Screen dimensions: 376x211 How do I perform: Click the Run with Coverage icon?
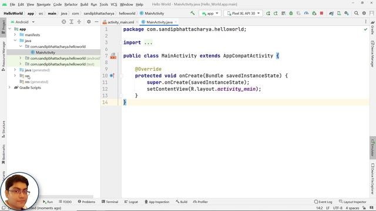point(298,13)
